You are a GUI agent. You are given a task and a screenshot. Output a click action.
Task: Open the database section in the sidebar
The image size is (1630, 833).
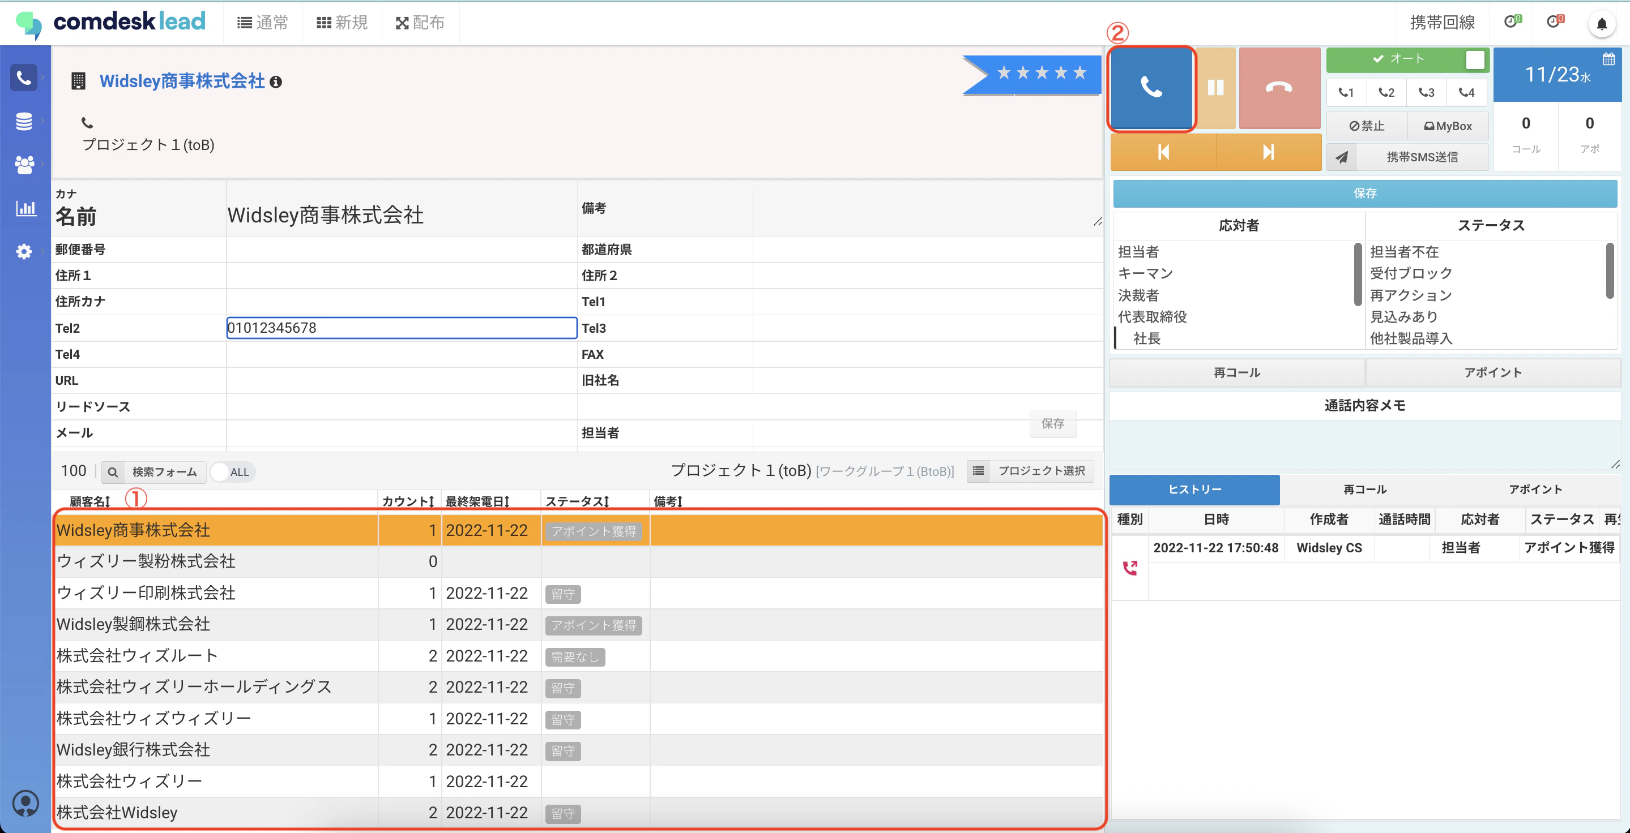(24, 121)
